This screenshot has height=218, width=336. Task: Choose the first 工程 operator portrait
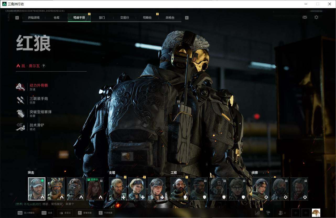click(179, 189)
